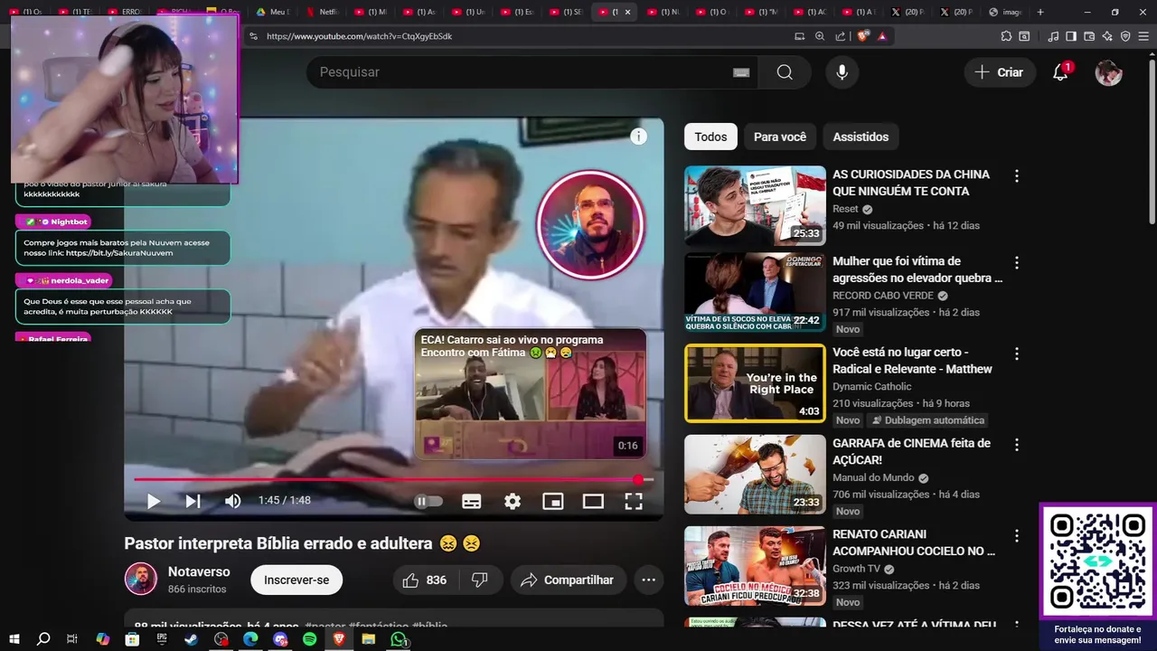Open options for Você está no lugar certo
This screenshot has width=1157, height=651.
(1017, 354)
